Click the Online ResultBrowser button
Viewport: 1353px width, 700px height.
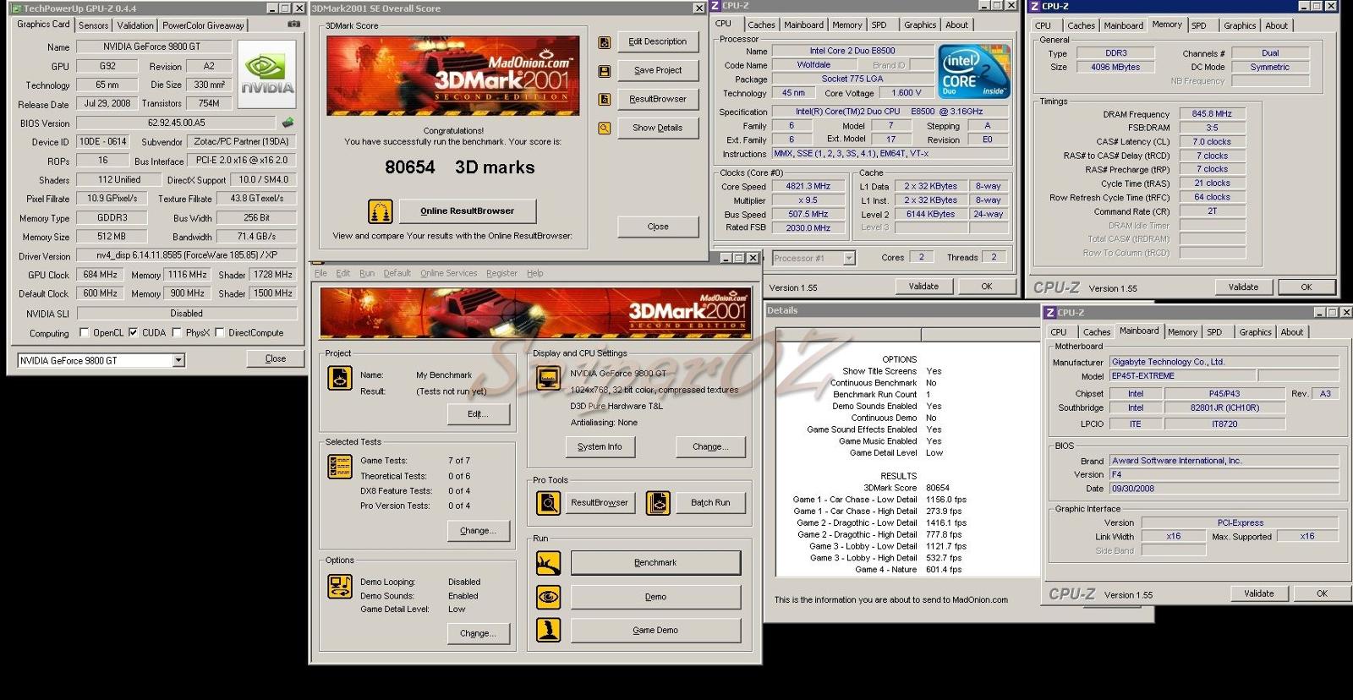point(467,211)
